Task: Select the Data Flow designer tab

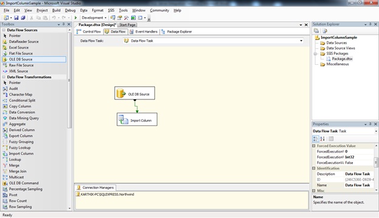Action: pyautogui.click(x=115, y=31)
